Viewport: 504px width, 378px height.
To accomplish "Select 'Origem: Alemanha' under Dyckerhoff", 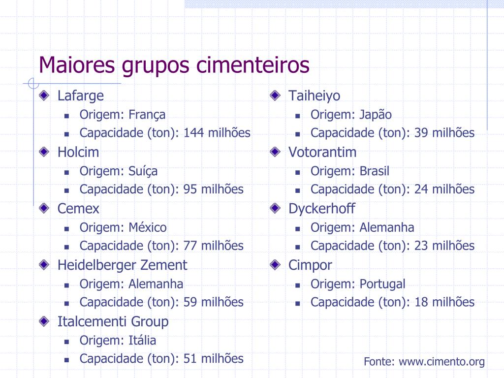I will click(362, 228).
